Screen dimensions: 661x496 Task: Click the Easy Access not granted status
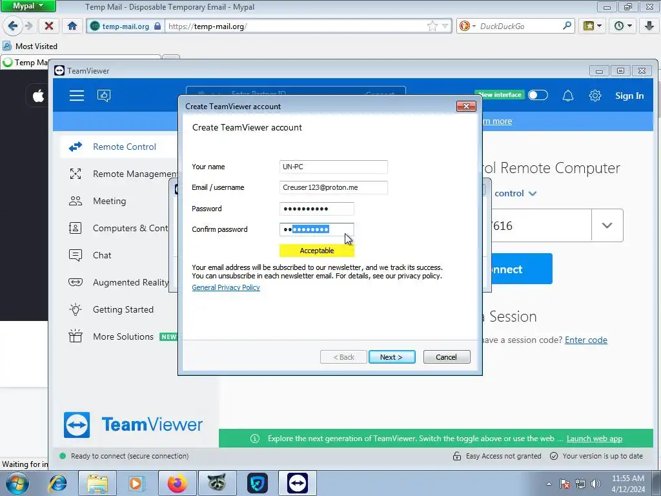pyautogui.click(x=497, y=456)
